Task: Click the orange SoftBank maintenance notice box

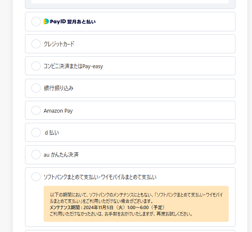Action: pyautogui.click(x=136, y=204)
